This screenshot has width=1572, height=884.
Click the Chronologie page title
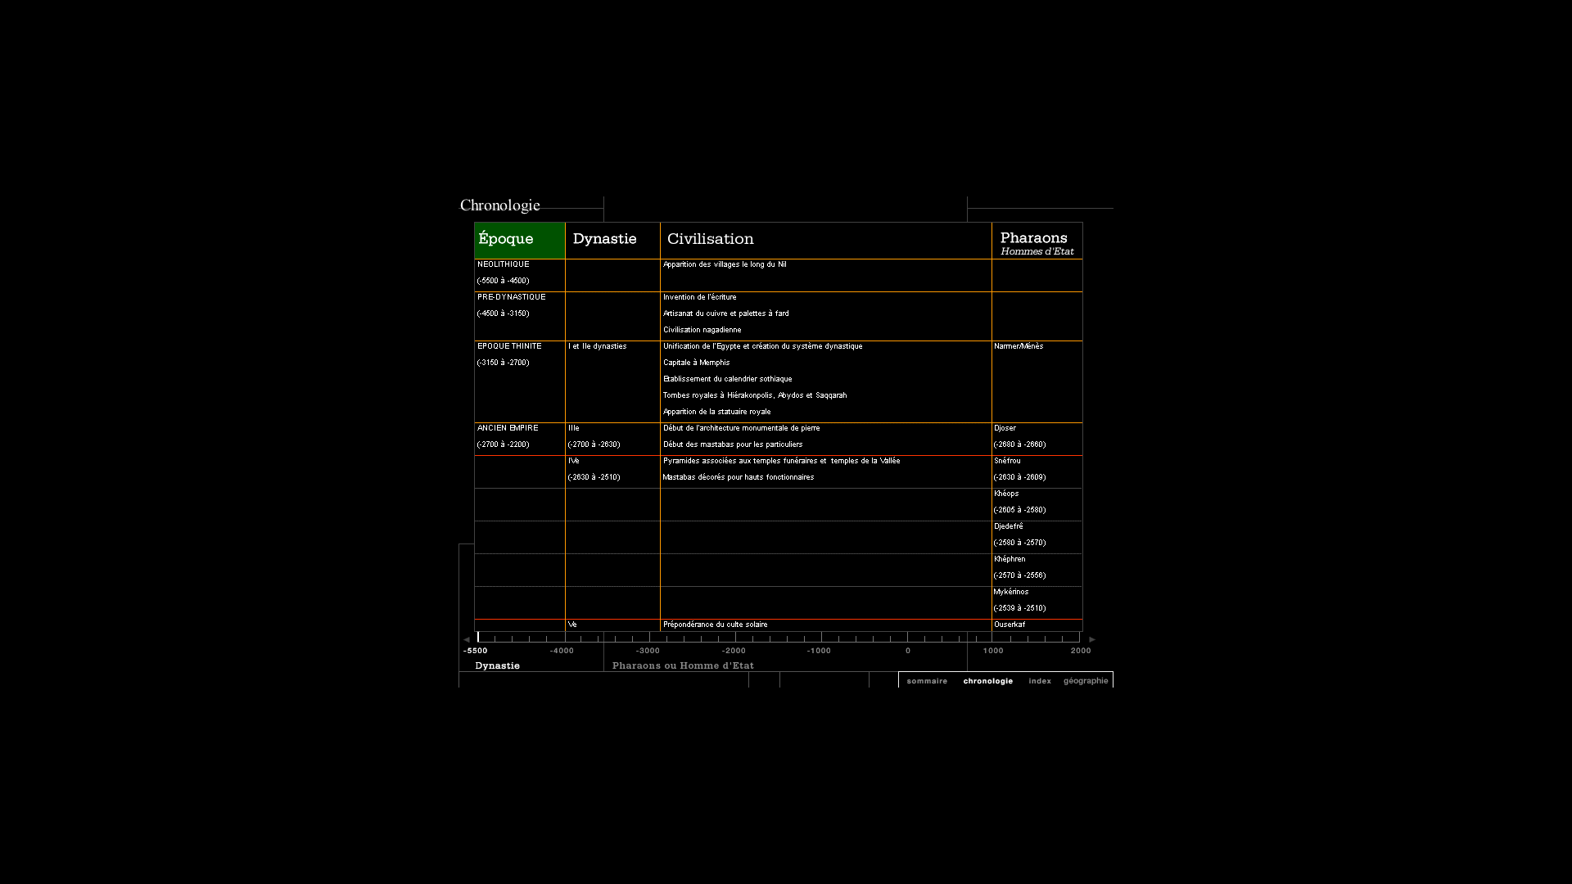click(x=499, y=205)
